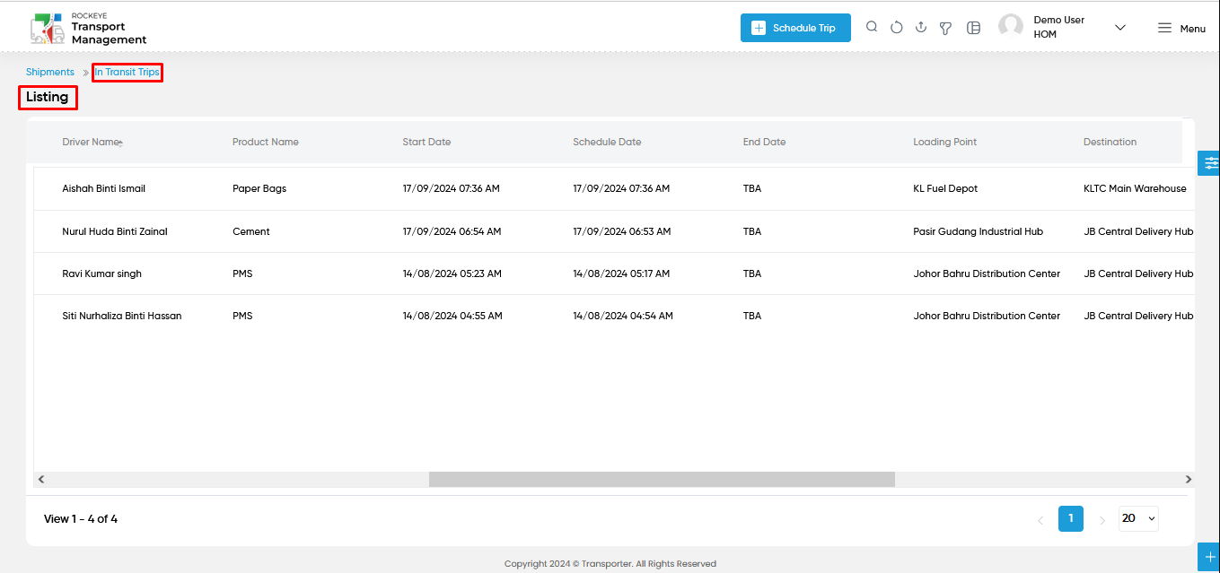
Task: Click the Cement product cell
Action: [251, 231]
